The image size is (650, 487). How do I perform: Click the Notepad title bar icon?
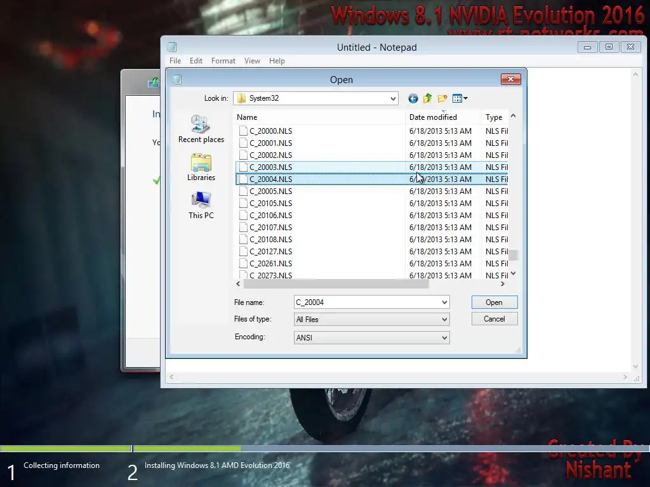tap(172, 47)
